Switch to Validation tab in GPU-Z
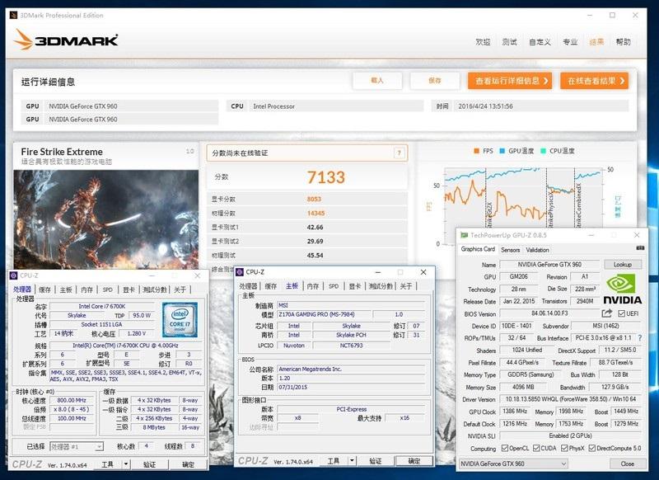 click(537, 250)
